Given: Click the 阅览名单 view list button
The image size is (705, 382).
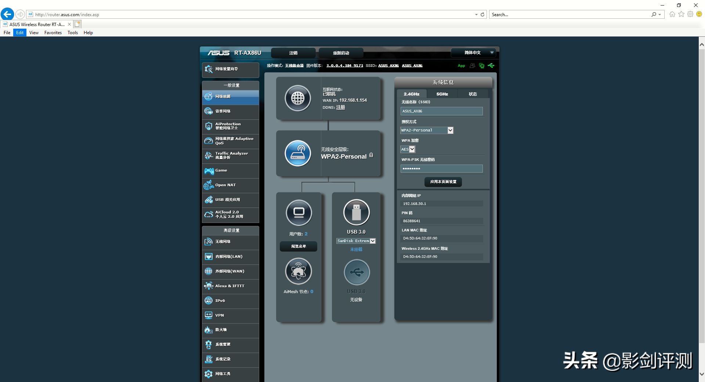Looking at the screenshot, I should [299, 246].
